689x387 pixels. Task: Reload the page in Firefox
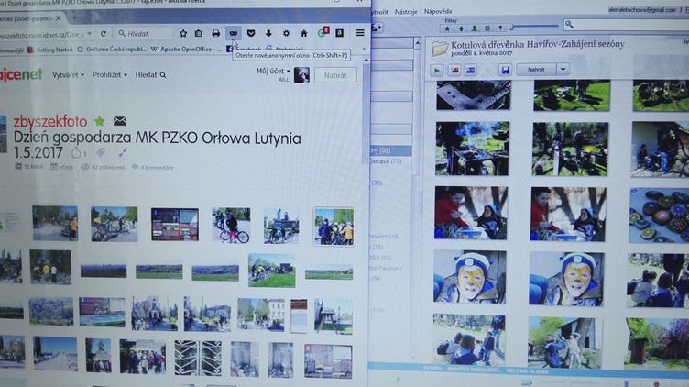coord(104,33)
